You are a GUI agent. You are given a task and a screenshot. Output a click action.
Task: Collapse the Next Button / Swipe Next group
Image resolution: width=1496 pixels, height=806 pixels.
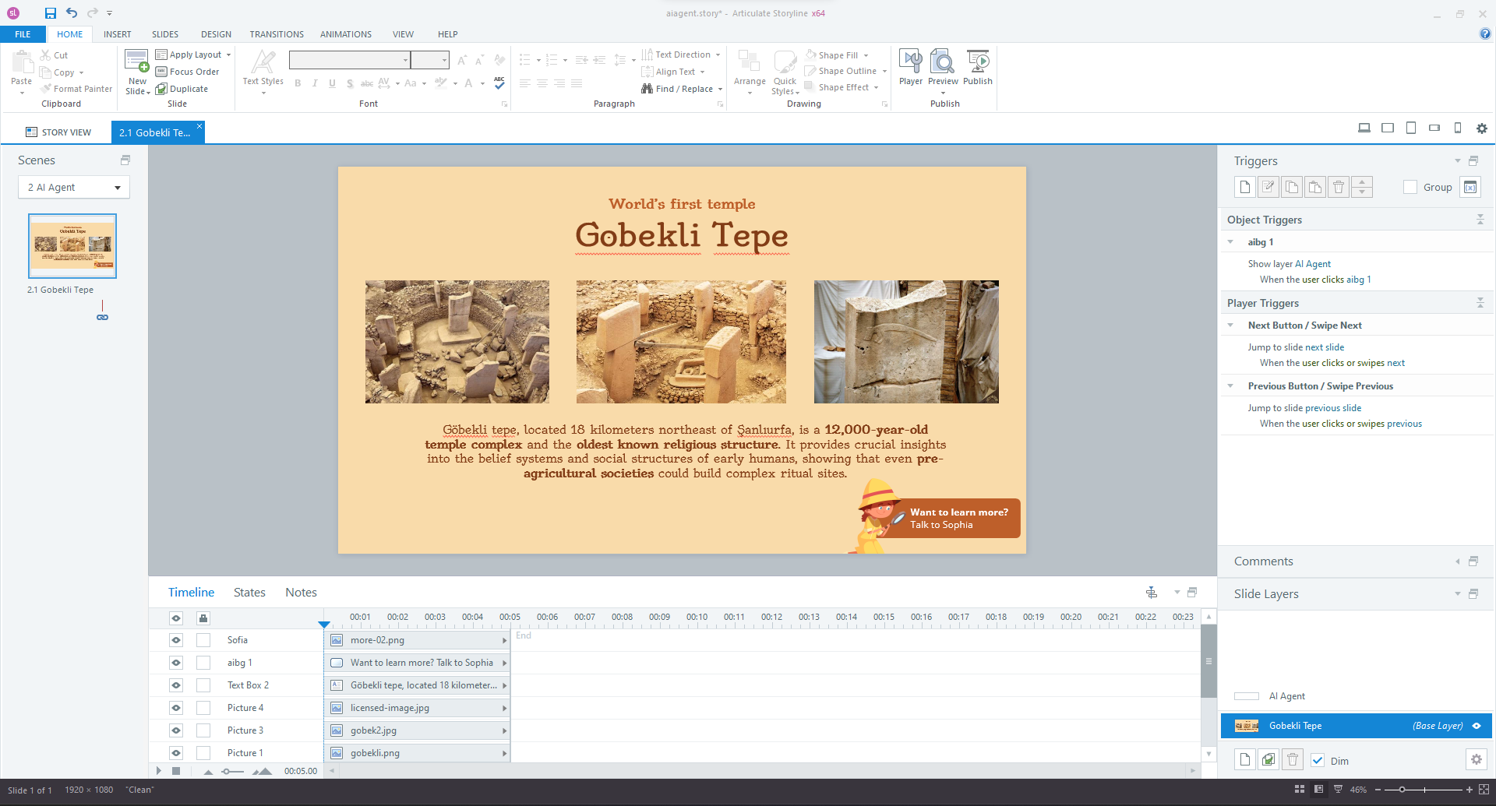[1231, 326]
